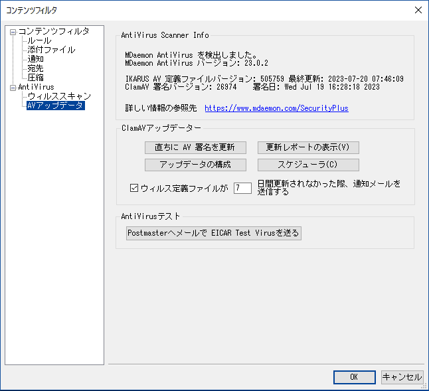This screenshot has width=429, height=391.
Task: Select 圧縮 in the tree
Action: click(x=35, y=78)
